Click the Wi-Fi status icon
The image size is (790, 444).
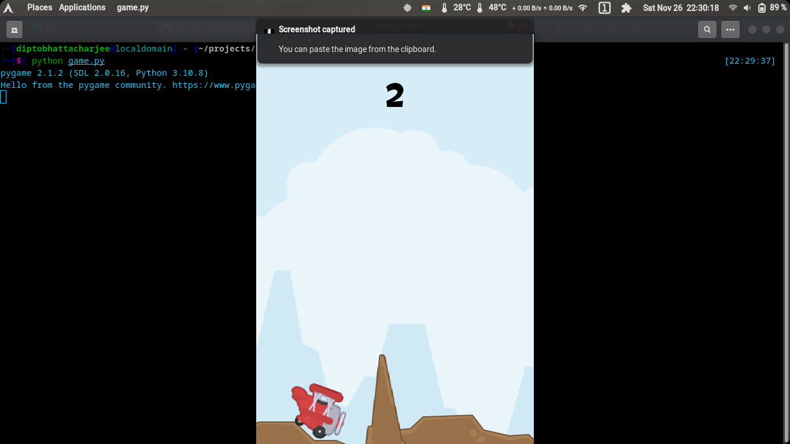click(x=733, y=8)
